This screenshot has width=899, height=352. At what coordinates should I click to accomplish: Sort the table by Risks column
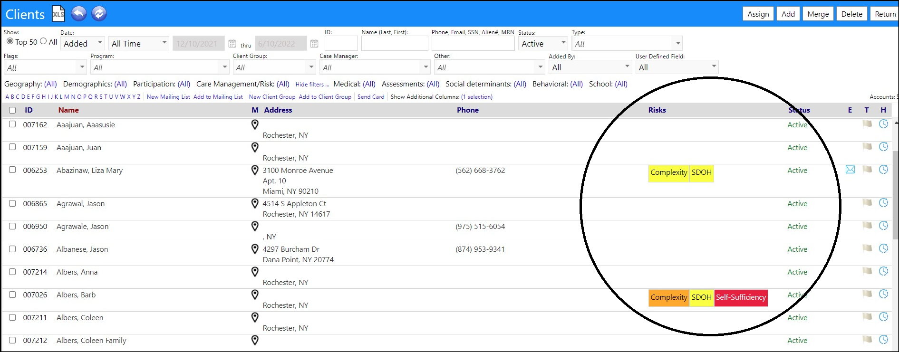pyautogui.click(x=657, y=110)
